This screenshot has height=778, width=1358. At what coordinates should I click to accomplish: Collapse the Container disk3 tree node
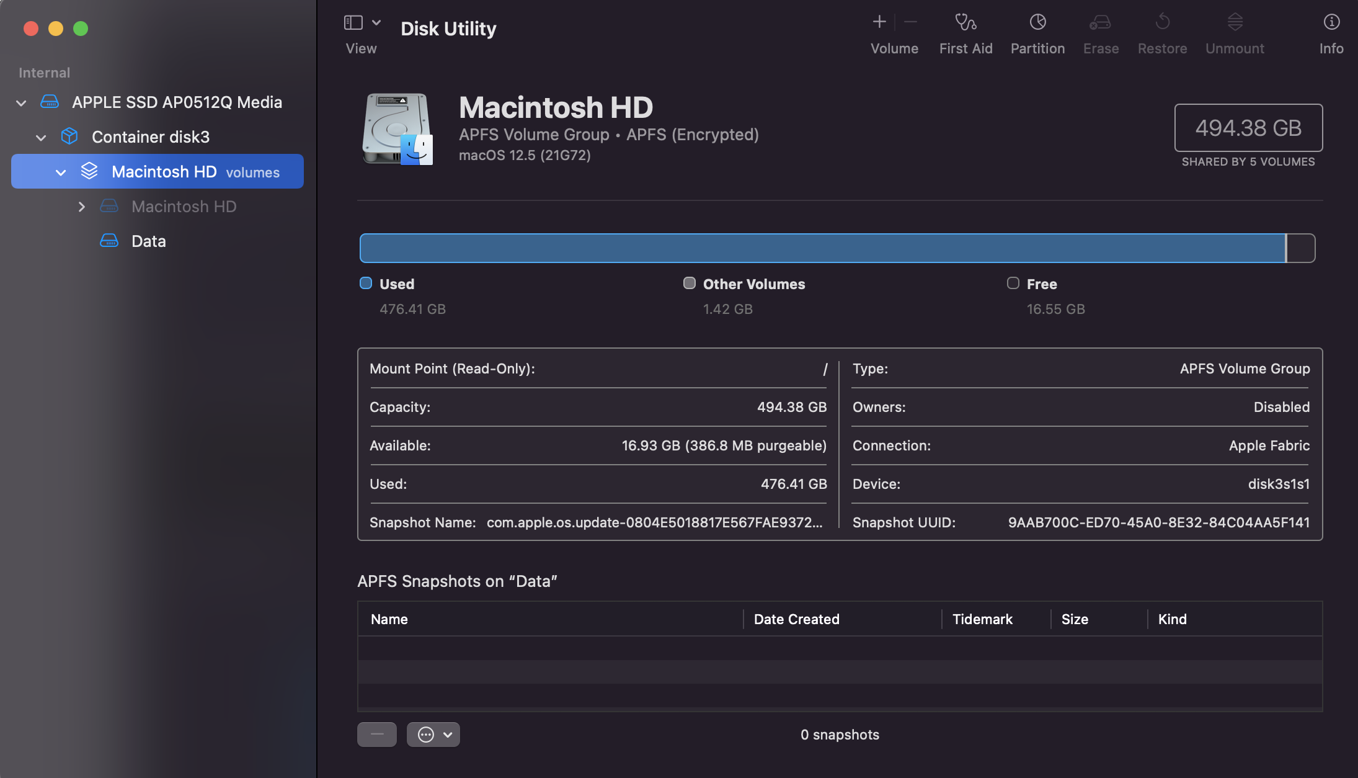[41, 138]
